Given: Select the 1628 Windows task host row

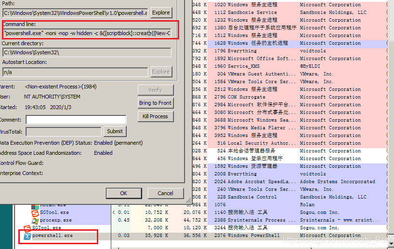Looking at the screenshot, I should tap(290, 43).
